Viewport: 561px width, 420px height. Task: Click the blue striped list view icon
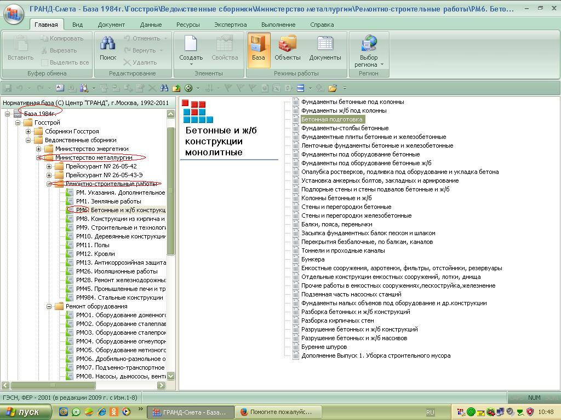click(301, 88)
